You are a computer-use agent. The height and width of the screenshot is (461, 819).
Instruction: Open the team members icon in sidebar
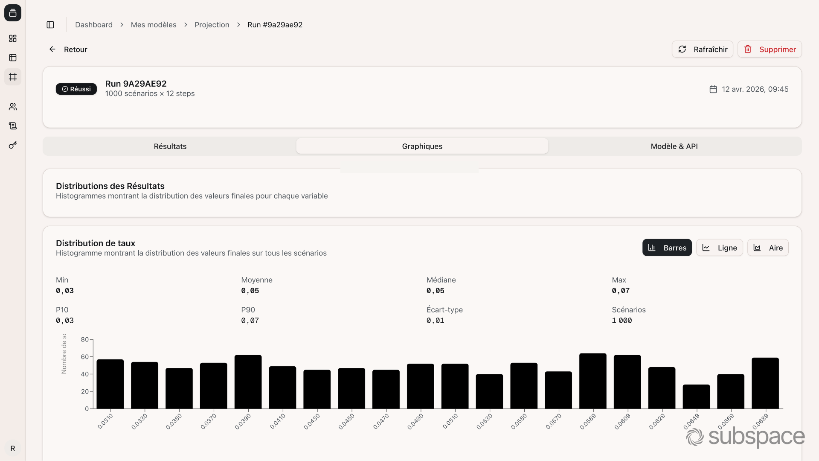pos(13,107)
